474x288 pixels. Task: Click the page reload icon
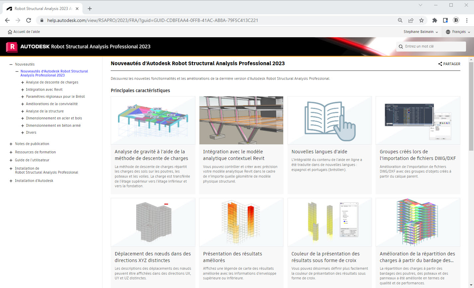pyautogui.click(x=29, y=20)
